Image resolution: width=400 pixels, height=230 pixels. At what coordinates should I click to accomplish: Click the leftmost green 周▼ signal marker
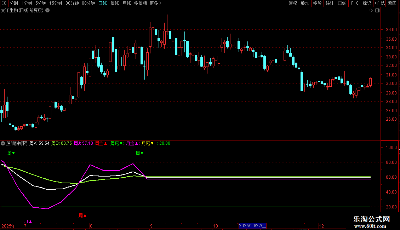click(11, 153)
